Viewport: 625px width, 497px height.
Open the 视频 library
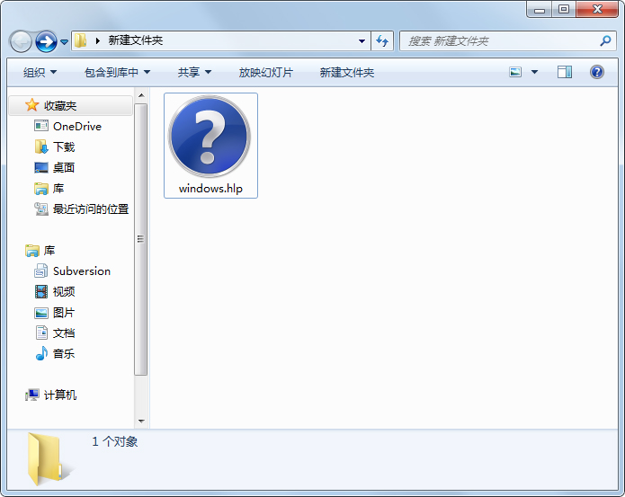64,291
